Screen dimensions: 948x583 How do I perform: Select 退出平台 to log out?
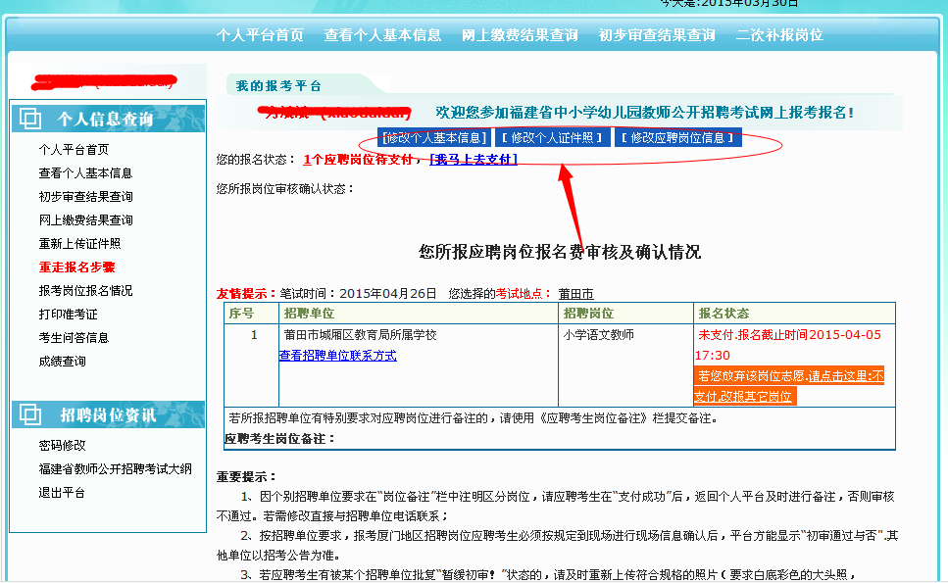point(62,493)
